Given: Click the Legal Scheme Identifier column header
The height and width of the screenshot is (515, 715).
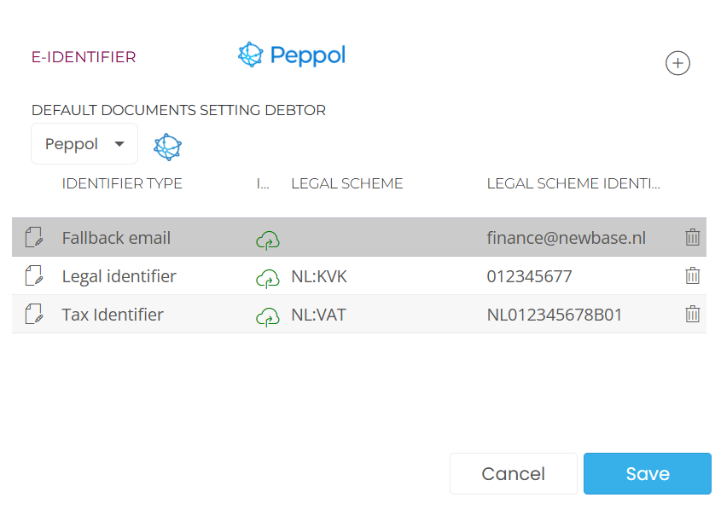Looking at the screenshot, I should [x=573, y=183].
